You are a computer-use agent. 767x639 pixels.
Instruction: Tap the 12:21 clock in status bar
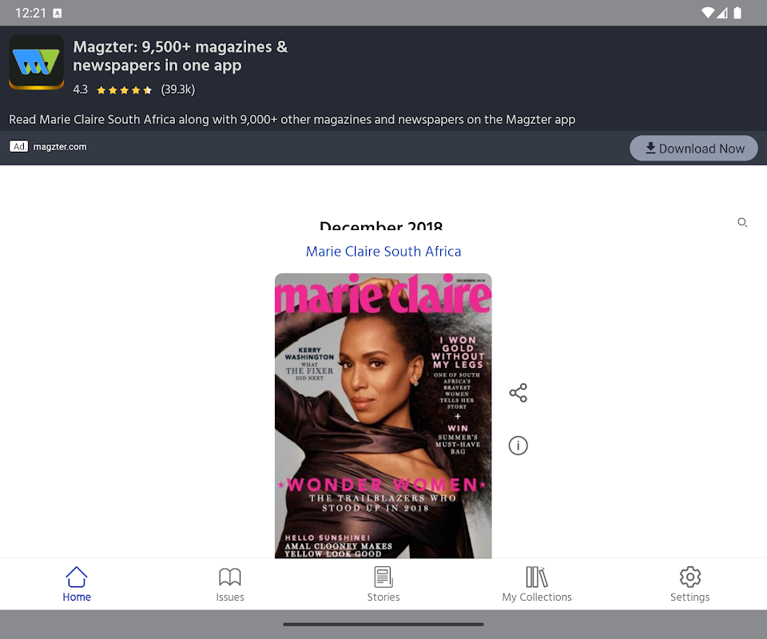(30, 13)
